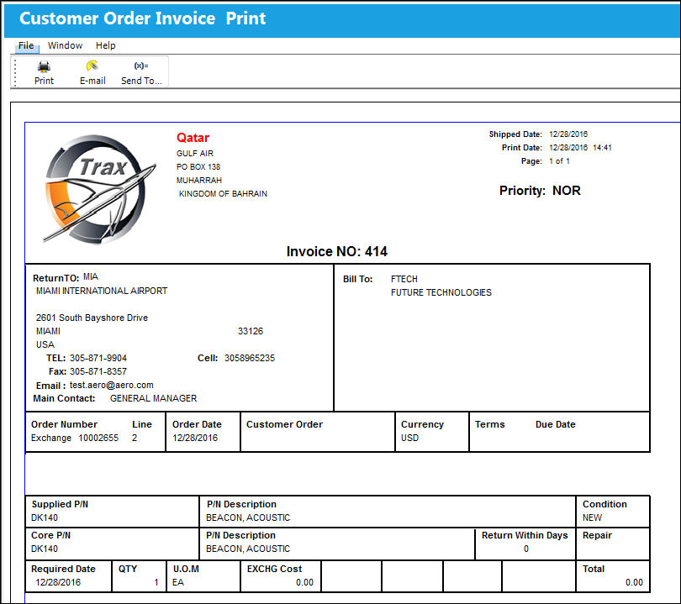Click the red 'Qatar' company name
Viewport: 681px width, 604px height.
click(x=193, y=138)
